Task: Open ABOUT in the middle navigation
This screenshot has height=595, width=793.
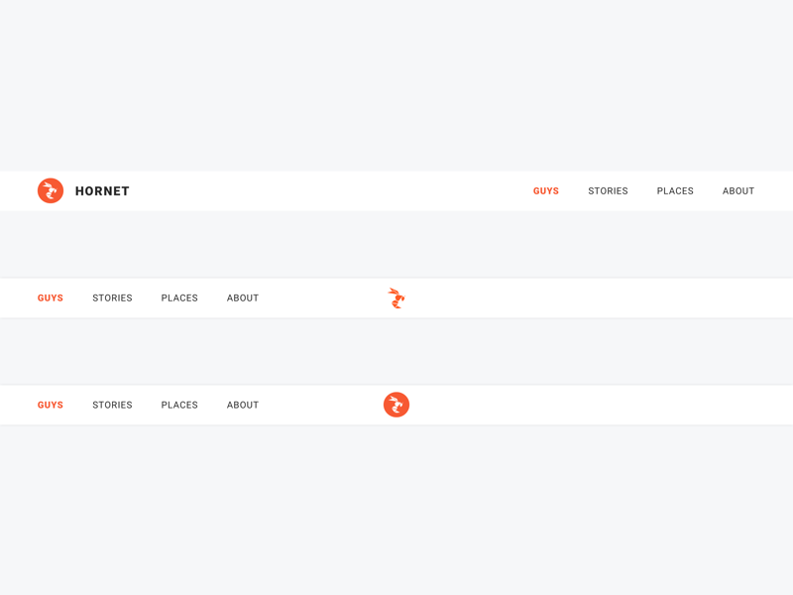Action: click(243, 297)
